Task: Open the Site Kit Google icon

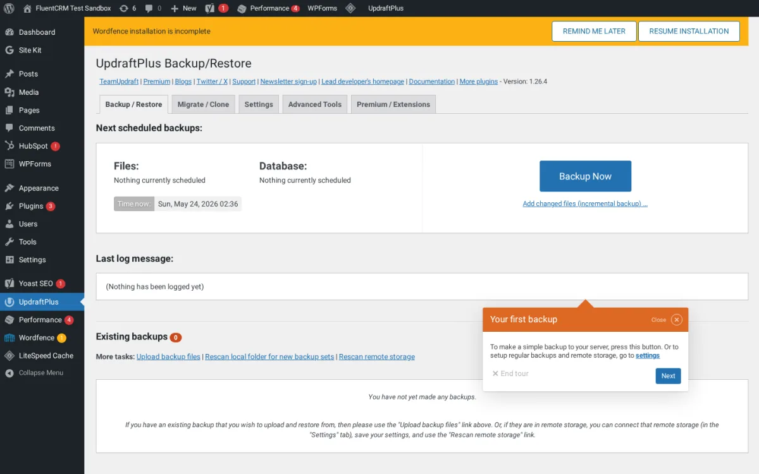Action: pos(9,50)
